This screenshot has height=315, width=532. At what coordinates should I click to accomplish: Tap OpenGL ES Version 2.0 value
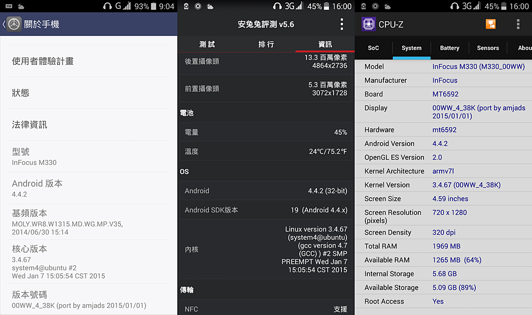pos(437,157)
